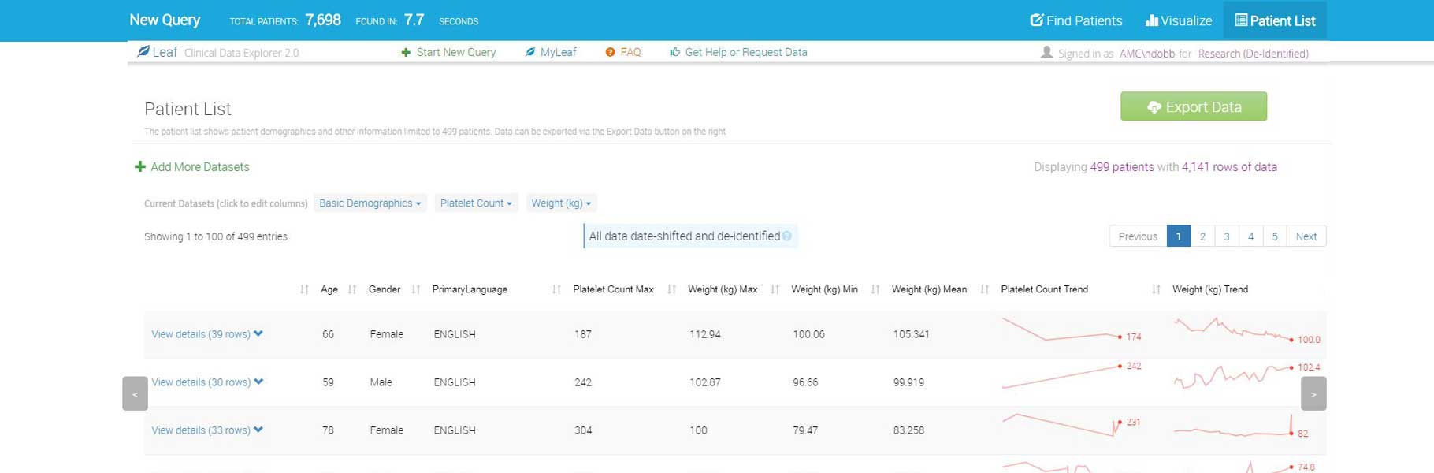Click Research (De-Identified) link

click(x=1254, y=54)
